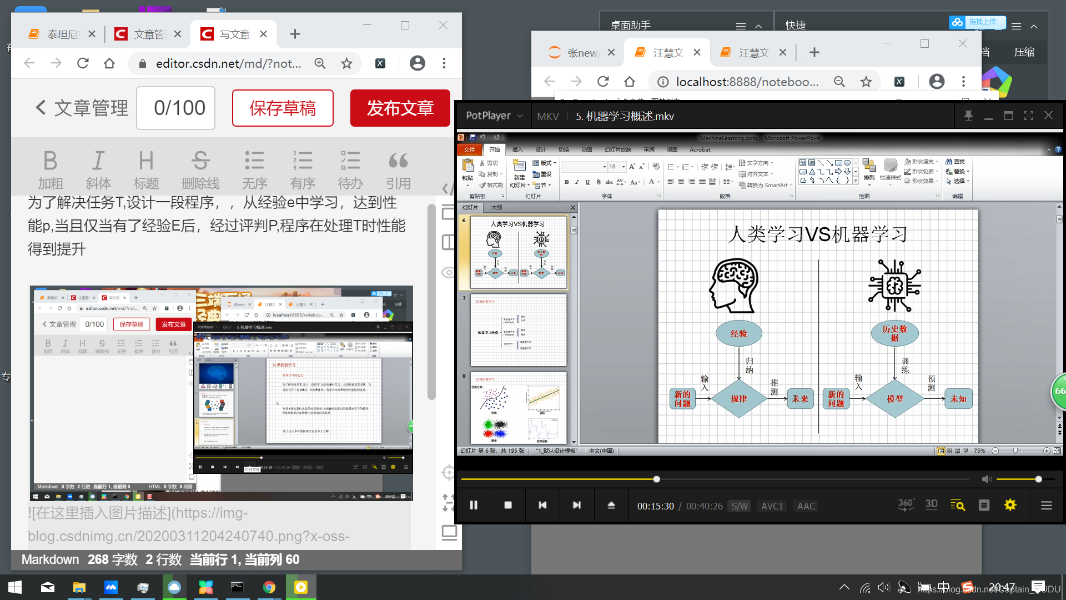Select the 写文章 tab in left Chrome
1066x600 pixels.
233,34
